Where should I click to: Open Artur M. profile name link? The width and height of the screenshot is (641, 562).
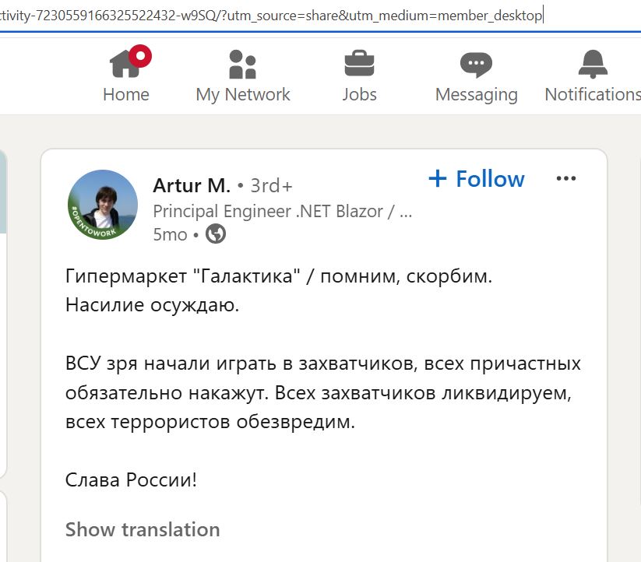192,185
